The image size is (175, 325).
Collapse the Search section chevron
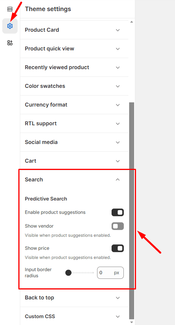point(118,179)
